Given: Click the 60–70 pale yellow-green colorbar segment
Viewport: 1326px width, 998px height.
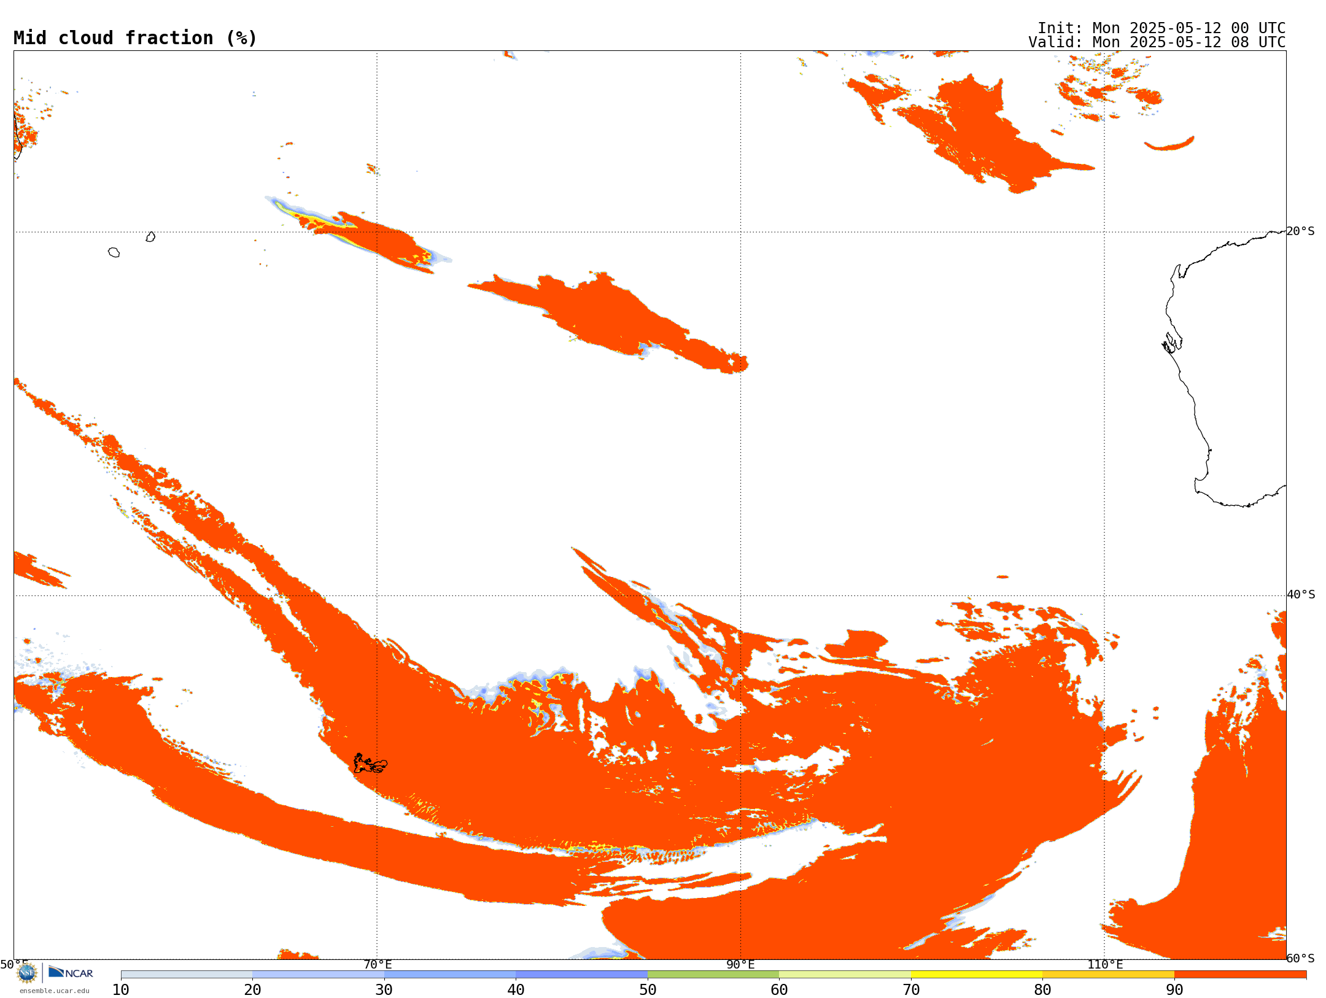Looking at the screenshot, I should pyautogui.click(x=845, y=975).
